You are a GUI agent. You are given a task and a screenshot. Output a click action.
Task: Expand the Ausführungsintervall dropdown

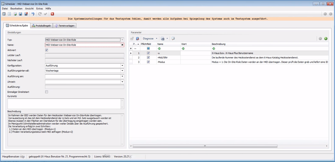coord(122,71)
